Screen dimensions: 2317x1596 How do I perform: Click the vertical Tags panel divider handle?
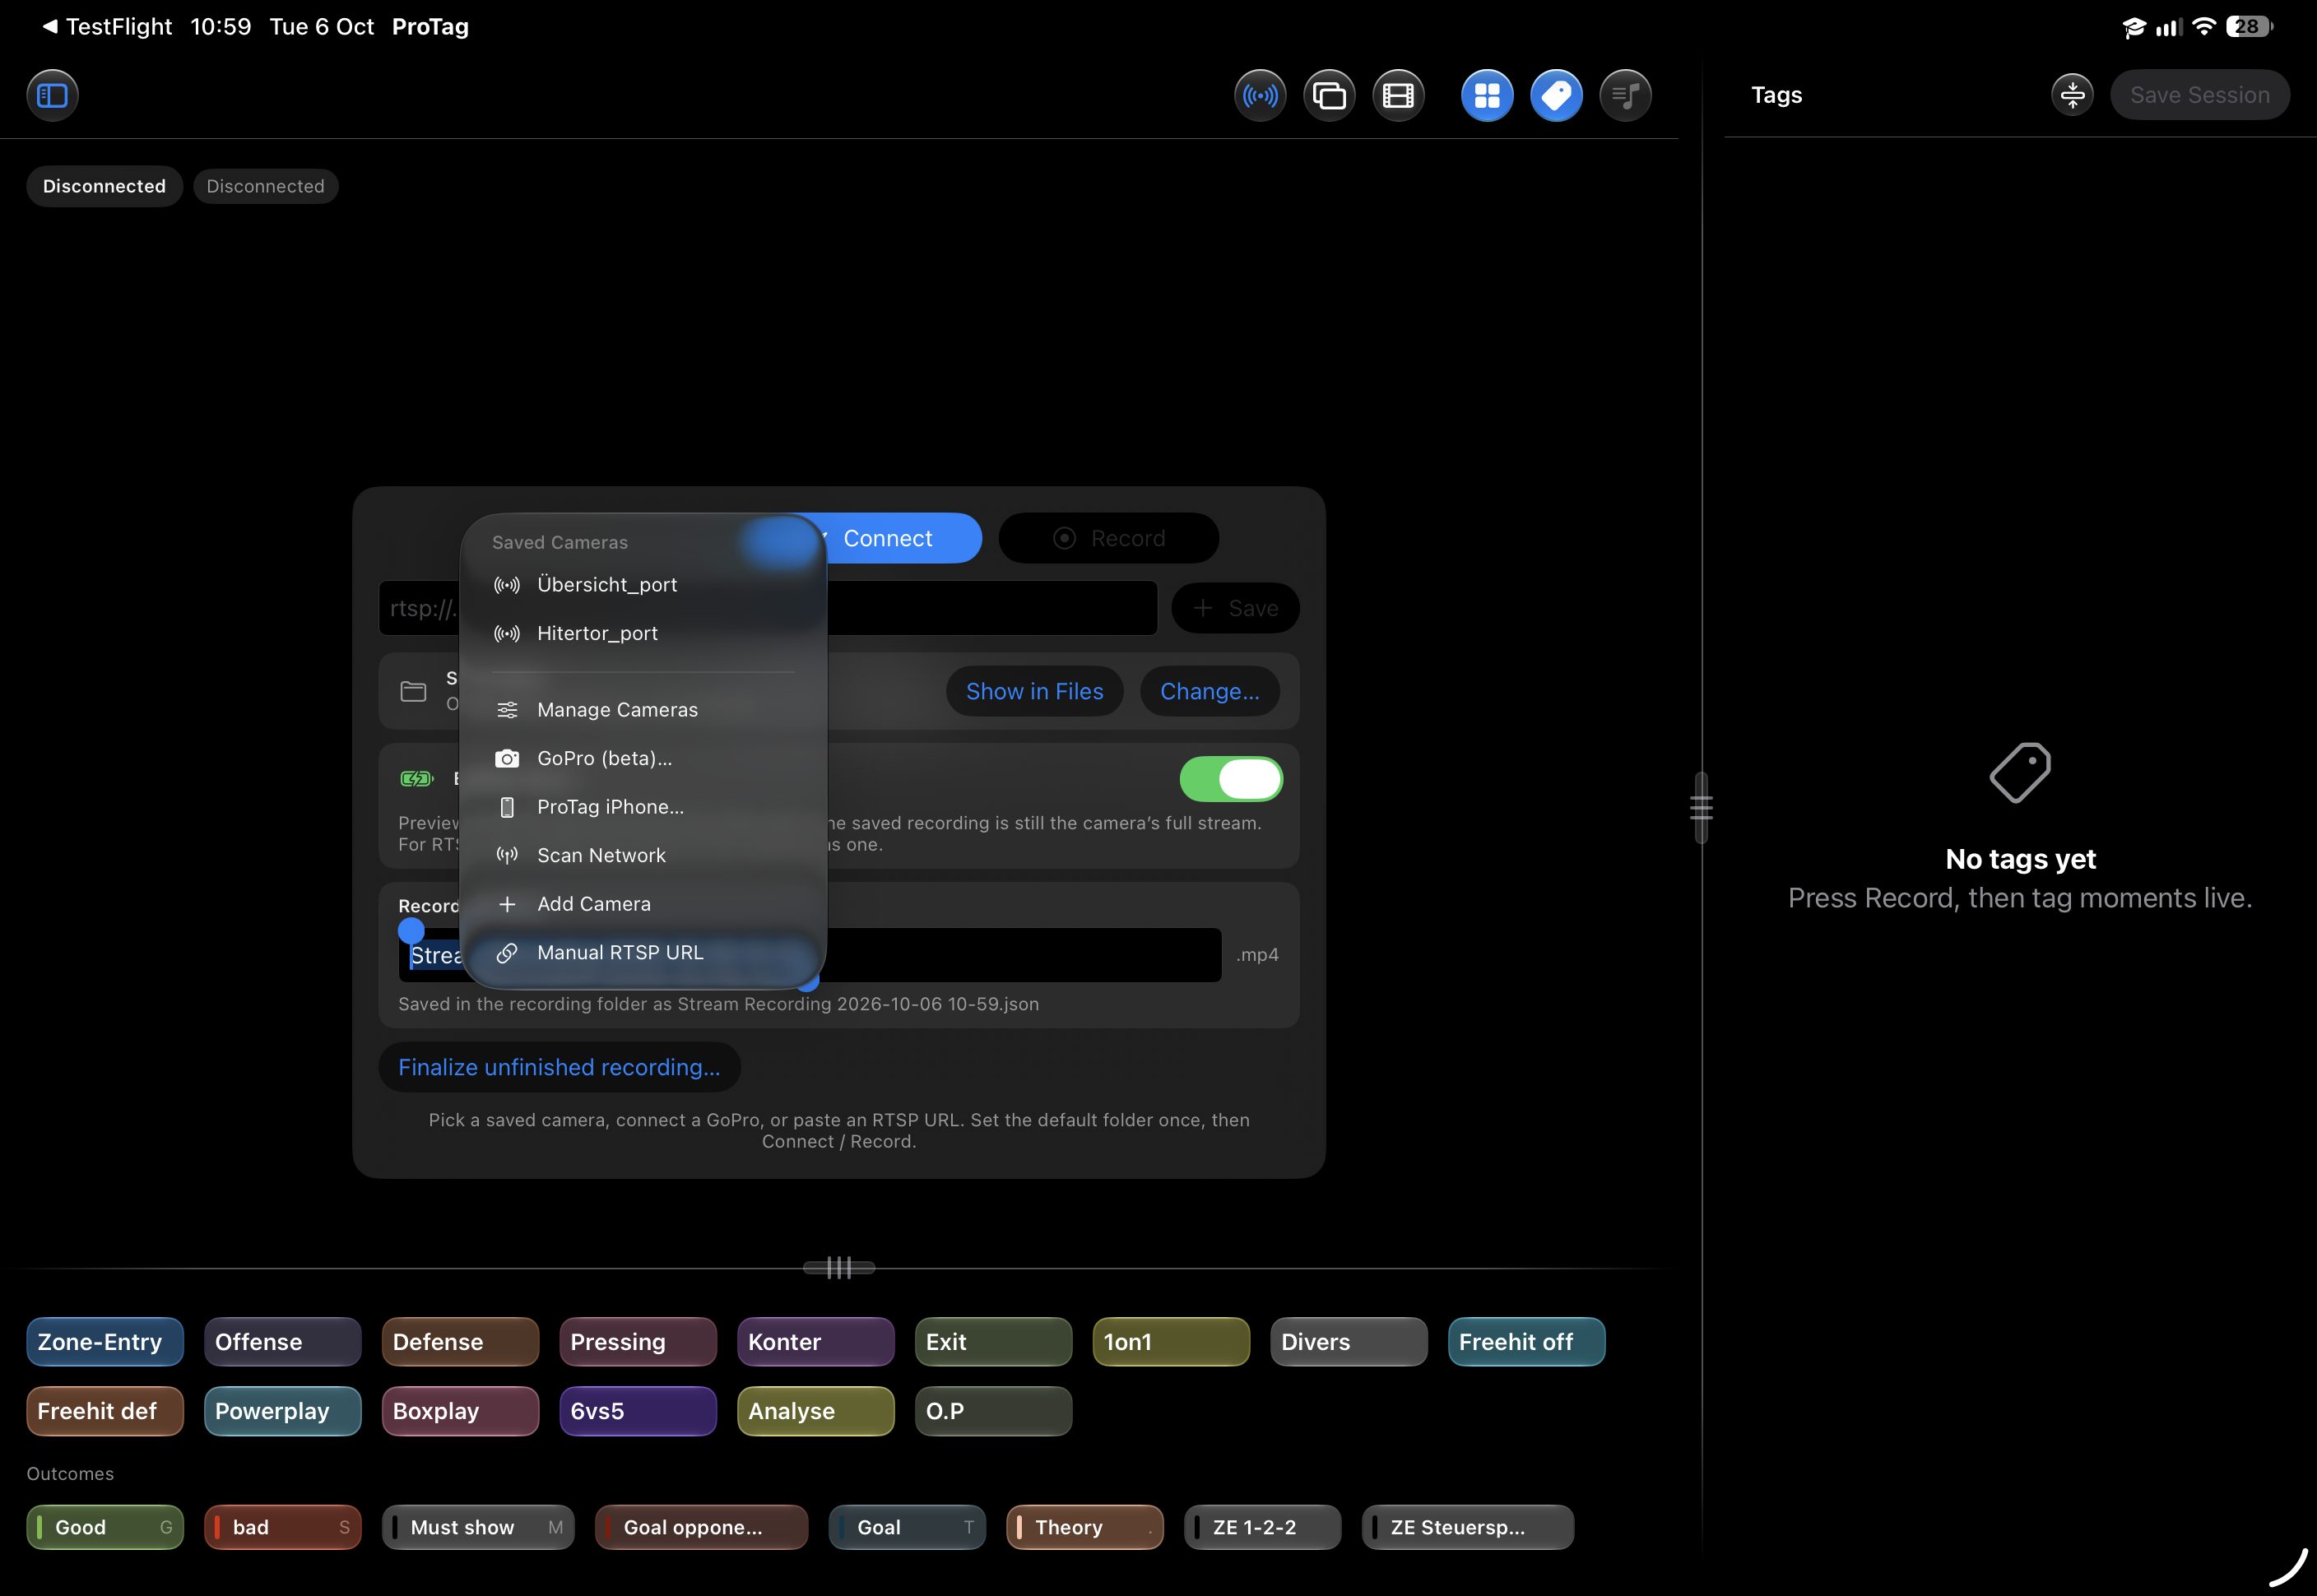click(x=1701, y=808)
